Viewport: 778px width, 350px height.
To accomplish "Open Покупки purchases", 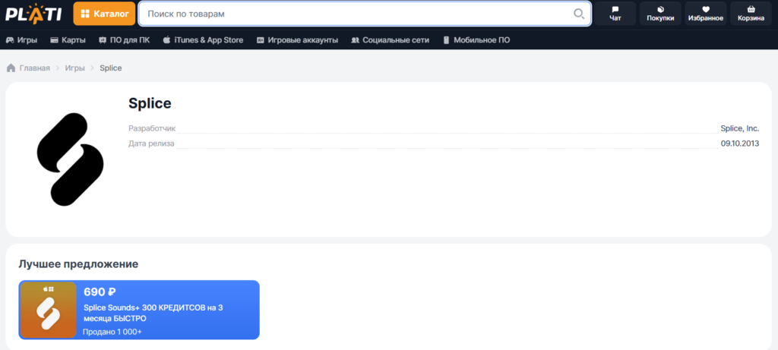I will [660, 14].
